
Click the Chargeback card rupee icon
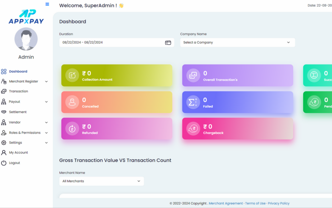pyautogui.click(x=193, y=129)
